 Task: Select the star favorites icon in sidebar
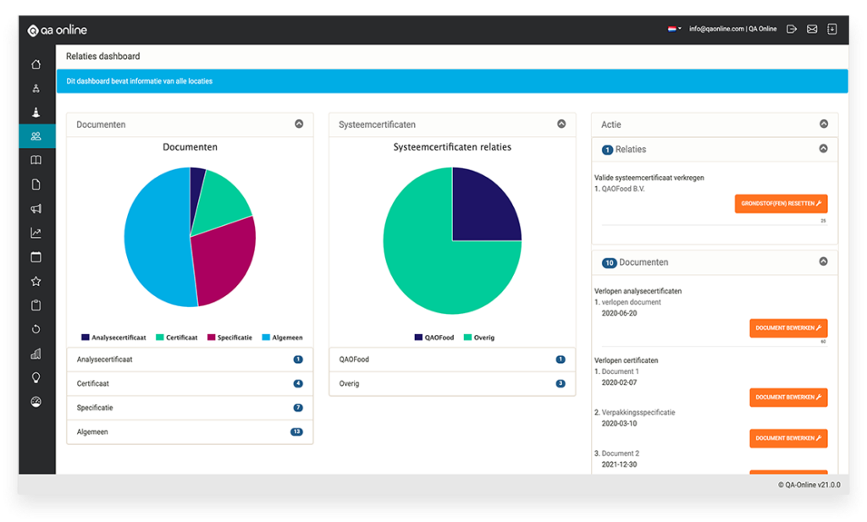click(x=36, y=280)
